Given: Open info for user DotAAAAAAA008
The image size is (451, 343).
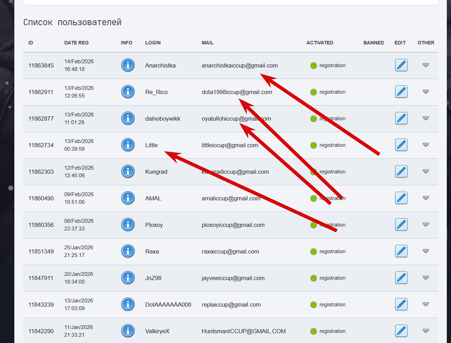Looking at the screenshot, I should tap(128, 304).
